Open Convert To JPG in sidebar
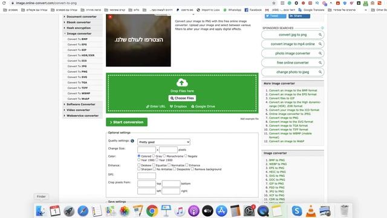Screen dimensions: 387x218 coord(77,66)
